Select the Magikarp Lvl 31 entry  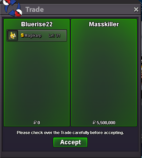37,36
